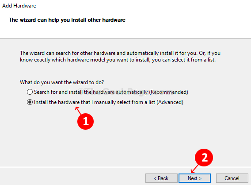Viewport: 251px width, 185px height.
Task: Select the manual install from list radio button
Action: 30,102
